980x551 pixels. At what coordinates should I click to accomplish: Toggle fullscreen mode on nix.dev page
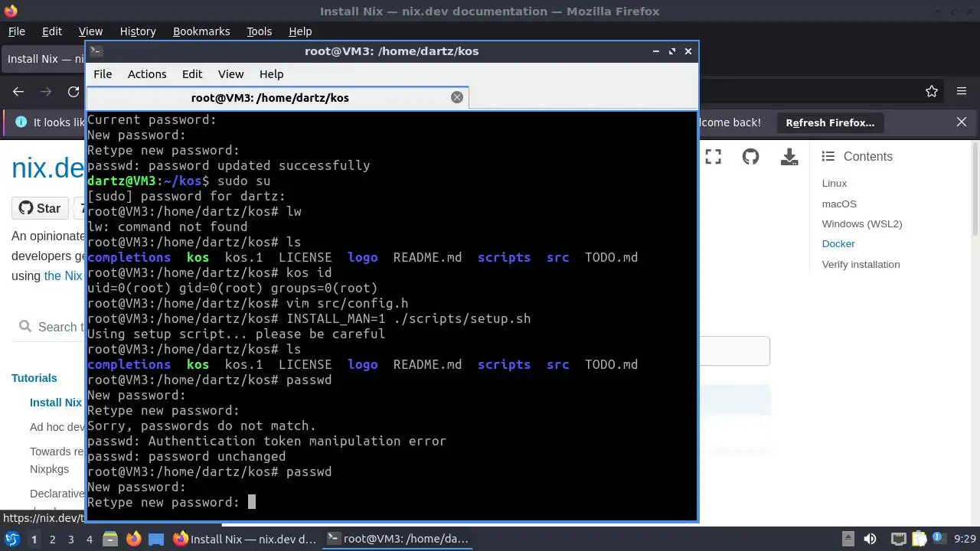713,157
